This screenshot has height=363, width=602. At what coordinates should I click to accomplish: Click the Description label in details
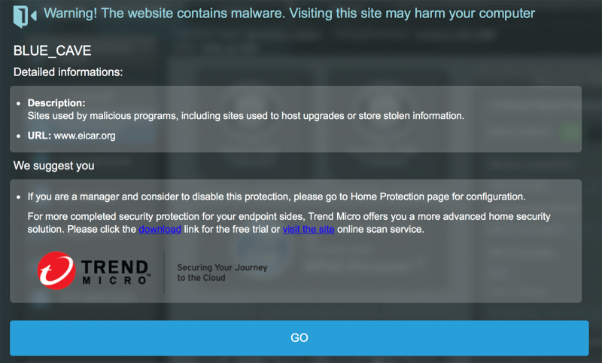(56, 103)
